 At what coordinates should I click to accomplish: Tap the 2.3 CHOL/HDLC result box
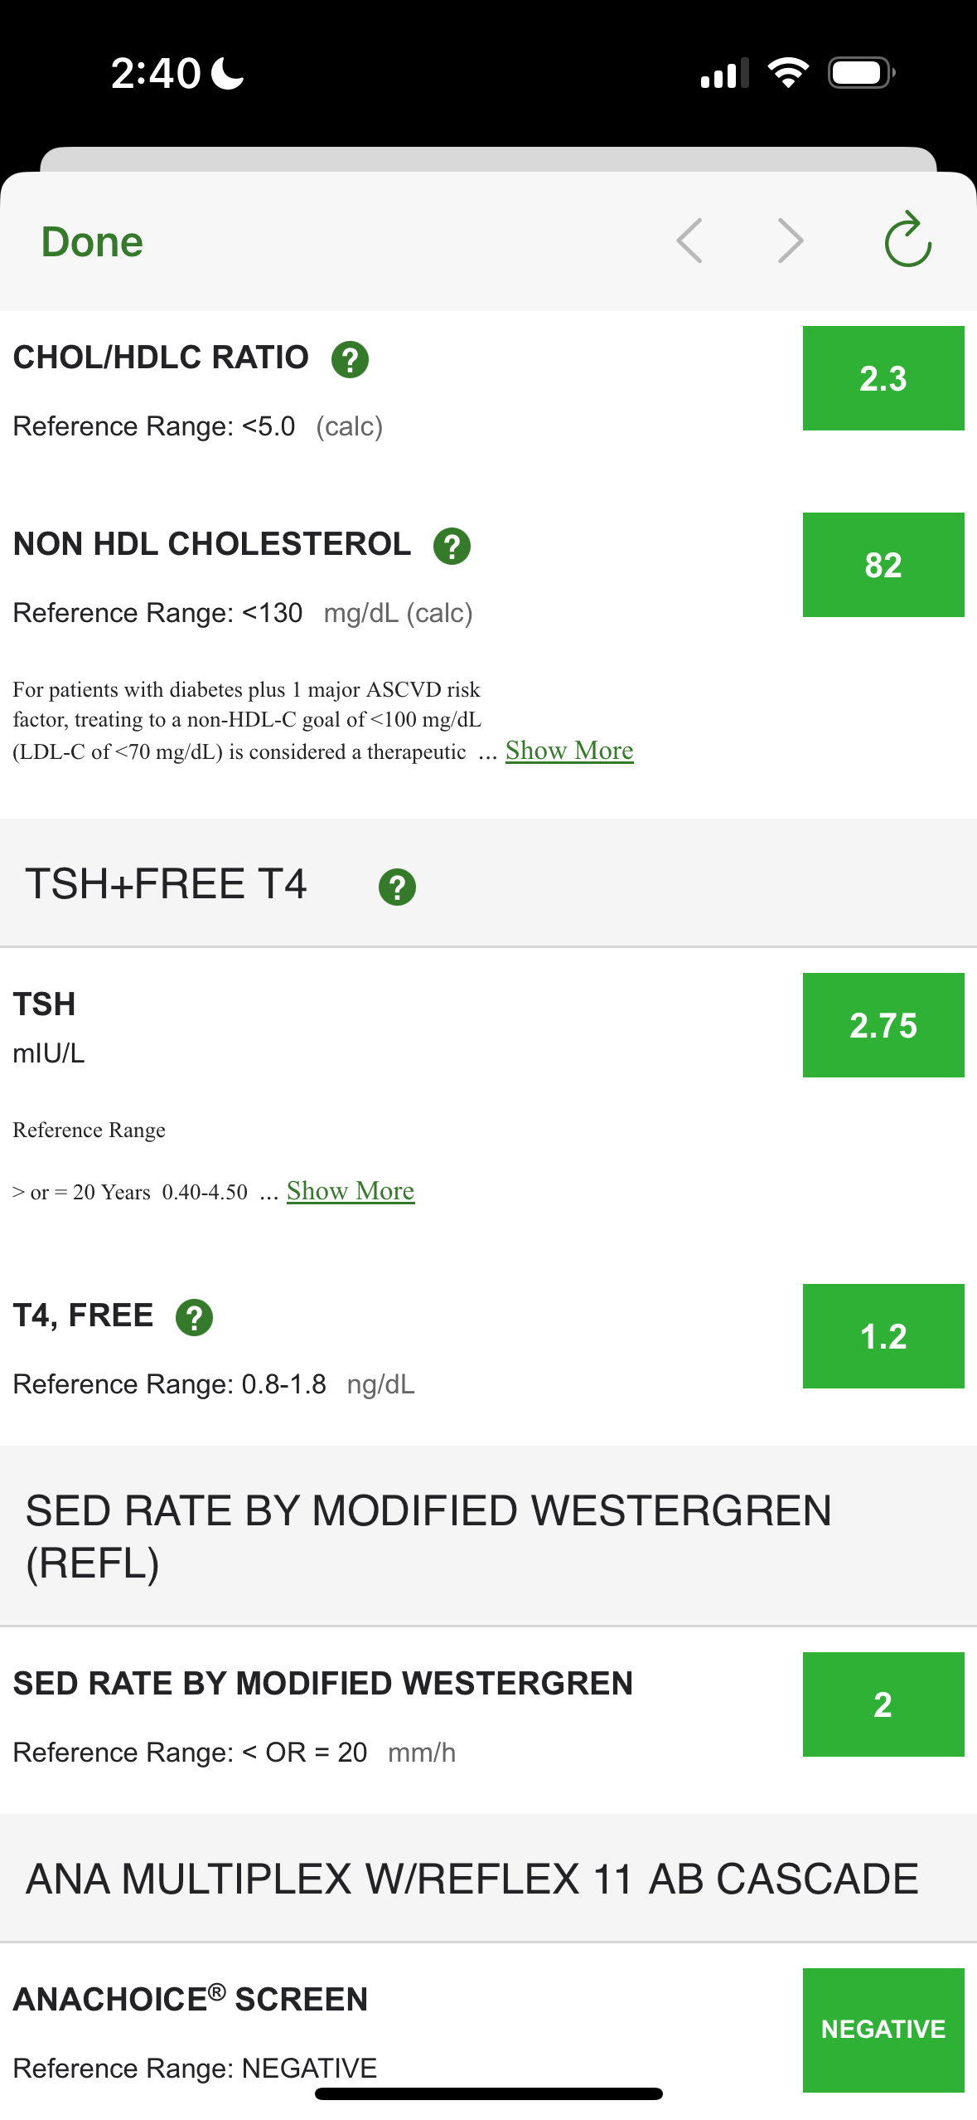pyautogui.click(x=883, y=378)
